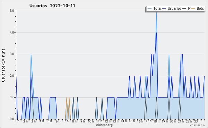Click the y-axis label 'Usuarios/10 mins'

tap(3, 65)
